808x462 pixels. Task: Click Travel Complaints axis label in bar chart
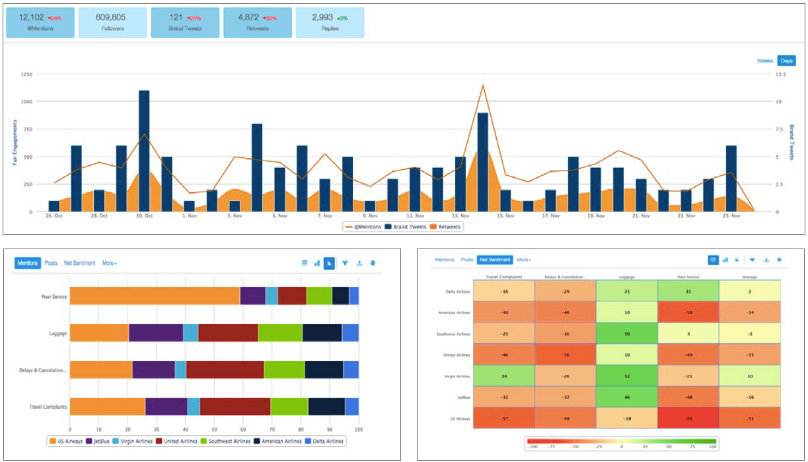(49, 407)
